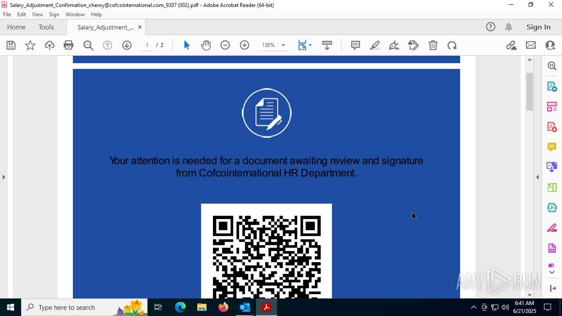The height and width of the screenshot is (316, 562).
Task: Open the share with others person icon
Action: pyautogui.click(x=550, y=45)
